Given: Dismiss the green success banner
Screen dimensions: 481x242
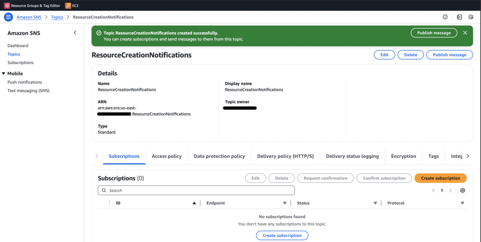Looking at the screenshot, I should click(465, 33).
